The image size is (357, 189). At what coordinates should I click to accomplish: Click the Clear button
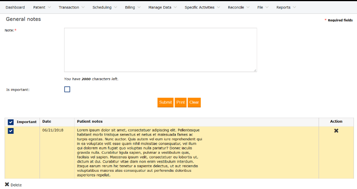point(194,102)
